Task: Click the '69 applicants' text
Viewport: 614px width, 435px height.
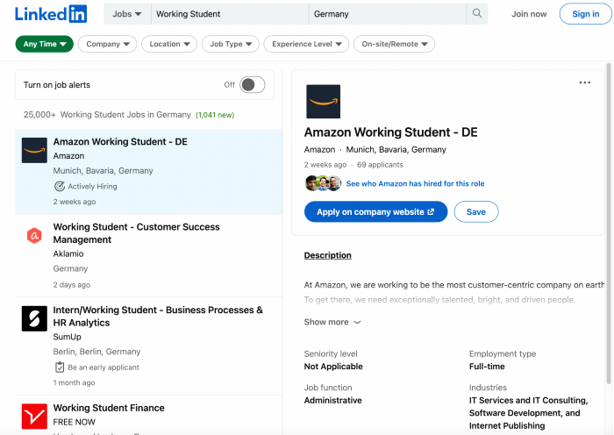Action: (x=380, y=165)
